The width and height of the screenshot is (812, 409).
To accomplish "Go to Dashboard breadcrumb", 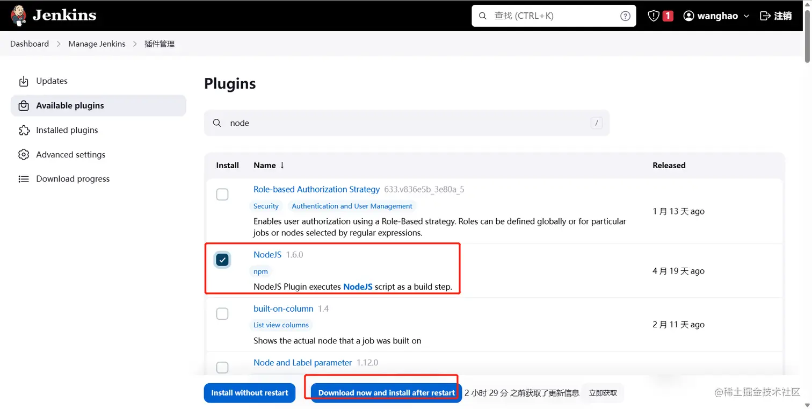I will 30,44.
